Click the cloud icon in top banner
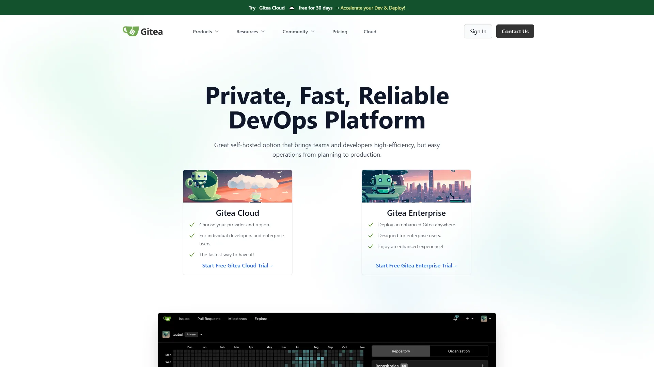654x367 pixels. coord(292,8)
